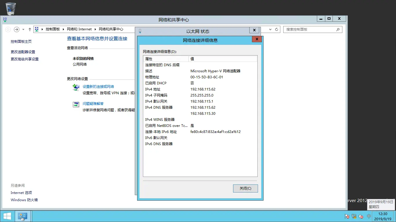Select the IPv4 DNS 服务器 row

click(x=200, y=108)
